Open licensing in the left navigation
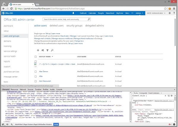Viewport: 178px width, 127px height. coord(7,46)
